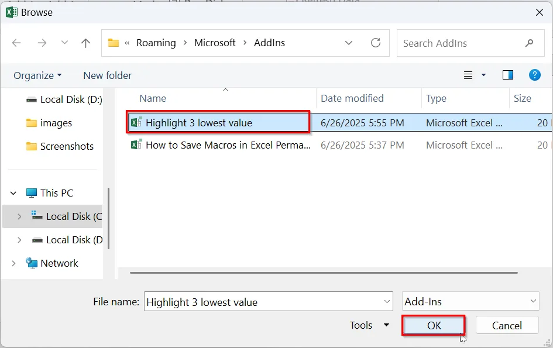Viewport: 553px width, 348px height.
Task: Expand the arrow after Microsoft breadcrumb
Action: [x=245, y=43]
